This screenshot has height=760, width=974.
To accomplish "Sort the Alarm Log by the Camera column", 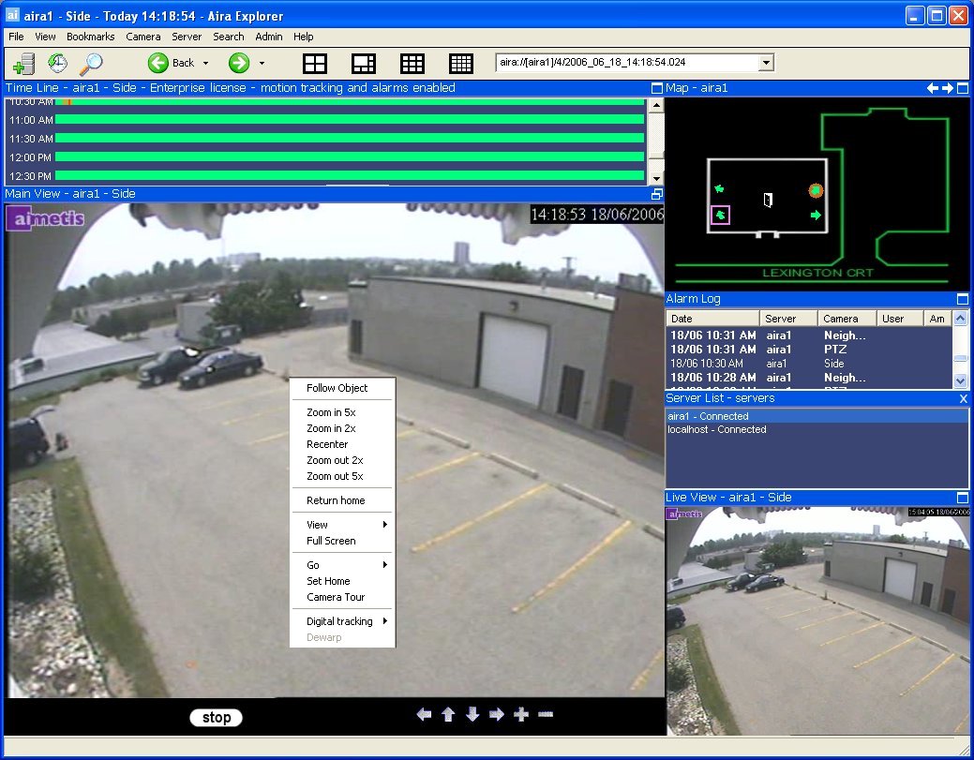I will pyautogui.click(x=847, y=319).
